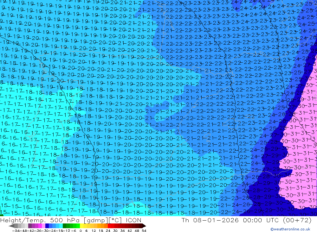The height and width of the screenshot is (232, 317).
Task: Open the weatheronline.co.uk copyright link
Action: [x=290, y=229]
